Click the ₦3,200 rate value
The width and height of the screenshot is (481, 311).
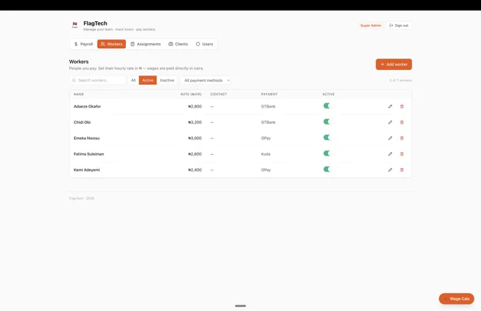click(195, 122)
